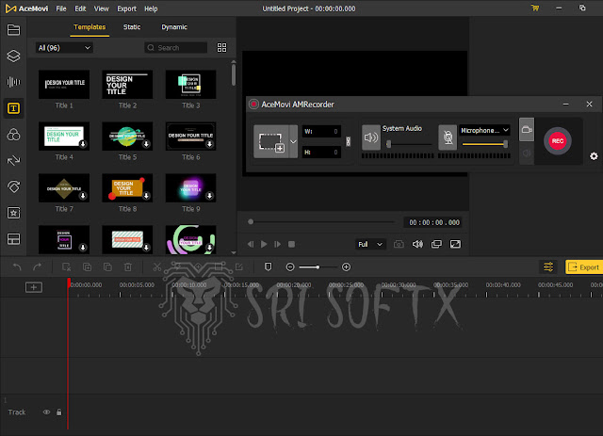This screenshot has height=436, width=603.
Task: Open the File menu
Action: pyautogui.click(x=61, y=8)
